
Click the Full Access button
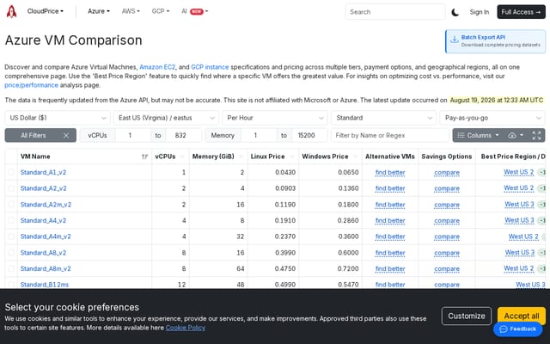(x=521, y=12)
